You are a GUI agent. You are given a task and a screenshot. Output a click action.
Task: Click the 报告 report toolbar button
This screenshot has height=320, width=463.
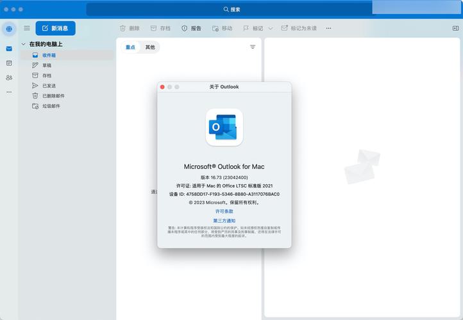[191, 28]
